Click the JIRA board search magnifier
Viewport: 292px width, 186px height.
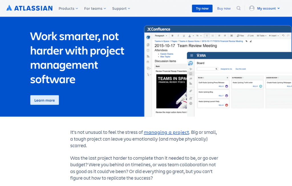click(216, 69)
